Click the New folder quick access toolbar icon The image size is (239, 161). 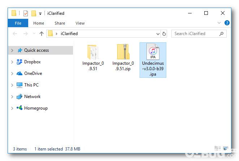click(x=34, y=13)
